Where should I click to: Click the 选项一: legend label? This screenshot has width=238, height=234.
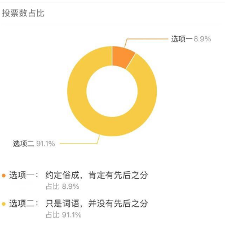[24, 175]
